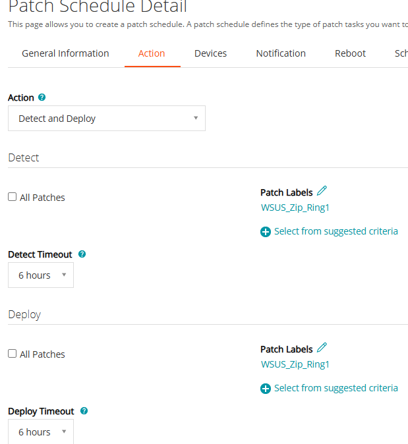The image size is (408, 444).
Task: Switch to the General Information tab
Action: click(65, 53)
